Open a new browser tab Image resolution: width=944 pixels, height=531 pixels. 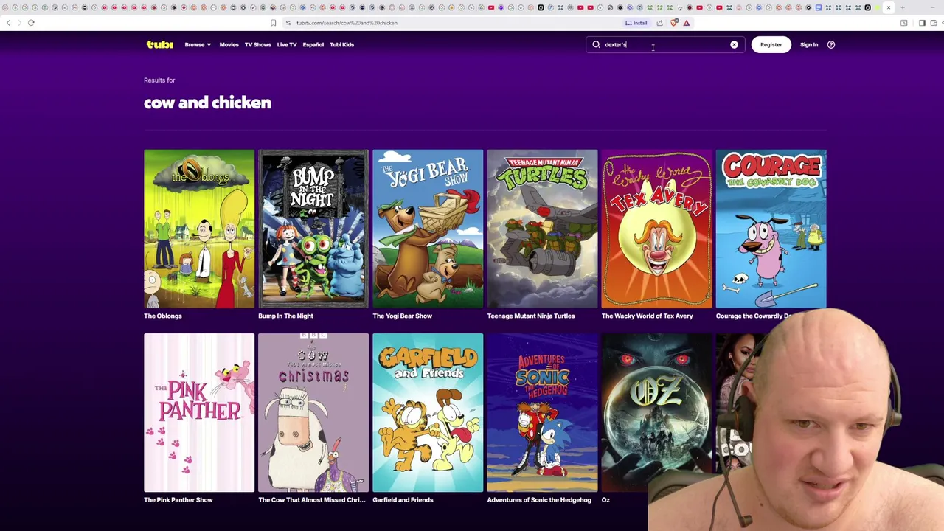(903, 8)
